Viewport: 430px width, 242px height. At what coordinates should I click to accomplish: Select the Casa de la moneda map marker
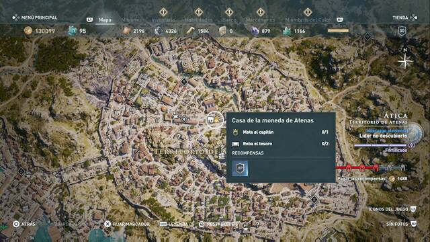tap(214, 120)
